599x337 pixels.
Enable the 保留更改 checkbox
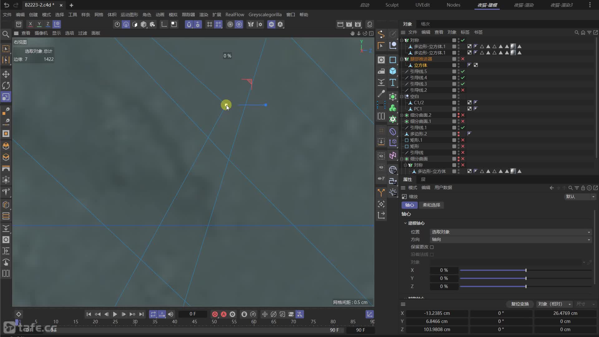tap(432, 247)
